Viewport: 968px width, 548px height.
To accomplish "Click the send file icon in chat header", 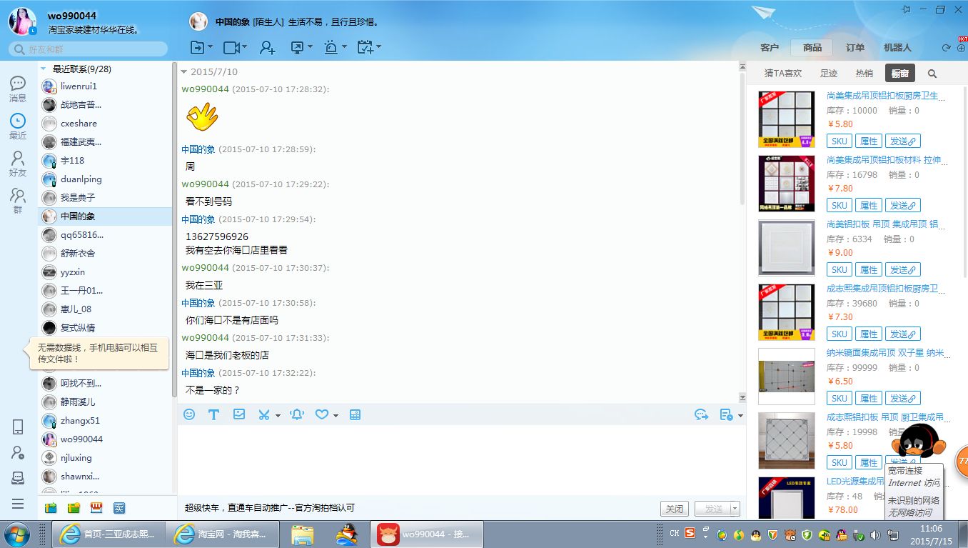I will [x=197, y=47].
